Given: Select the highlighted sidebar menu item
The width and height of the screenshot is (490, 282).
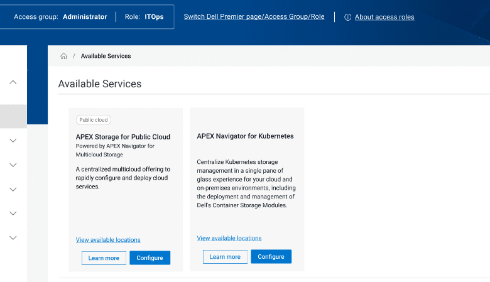Looking at the screenshot, I should coord(13,116).
